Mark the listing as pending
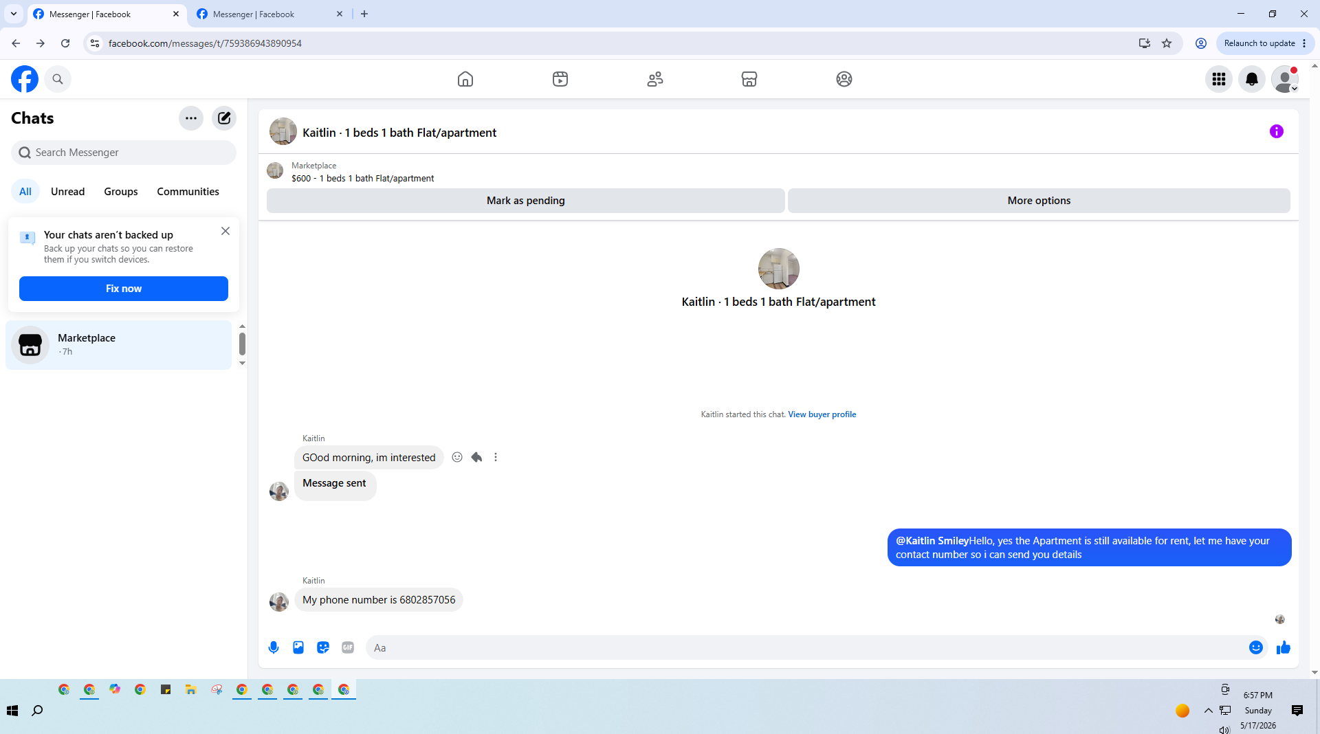The image size is (1320, 734). [x=526, y=201]
